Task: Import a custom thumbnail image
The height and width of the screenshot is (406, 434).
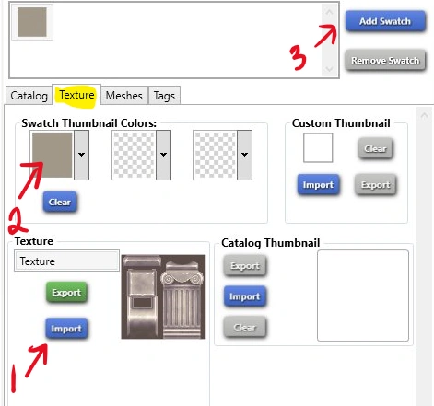Action: (318, 185)
